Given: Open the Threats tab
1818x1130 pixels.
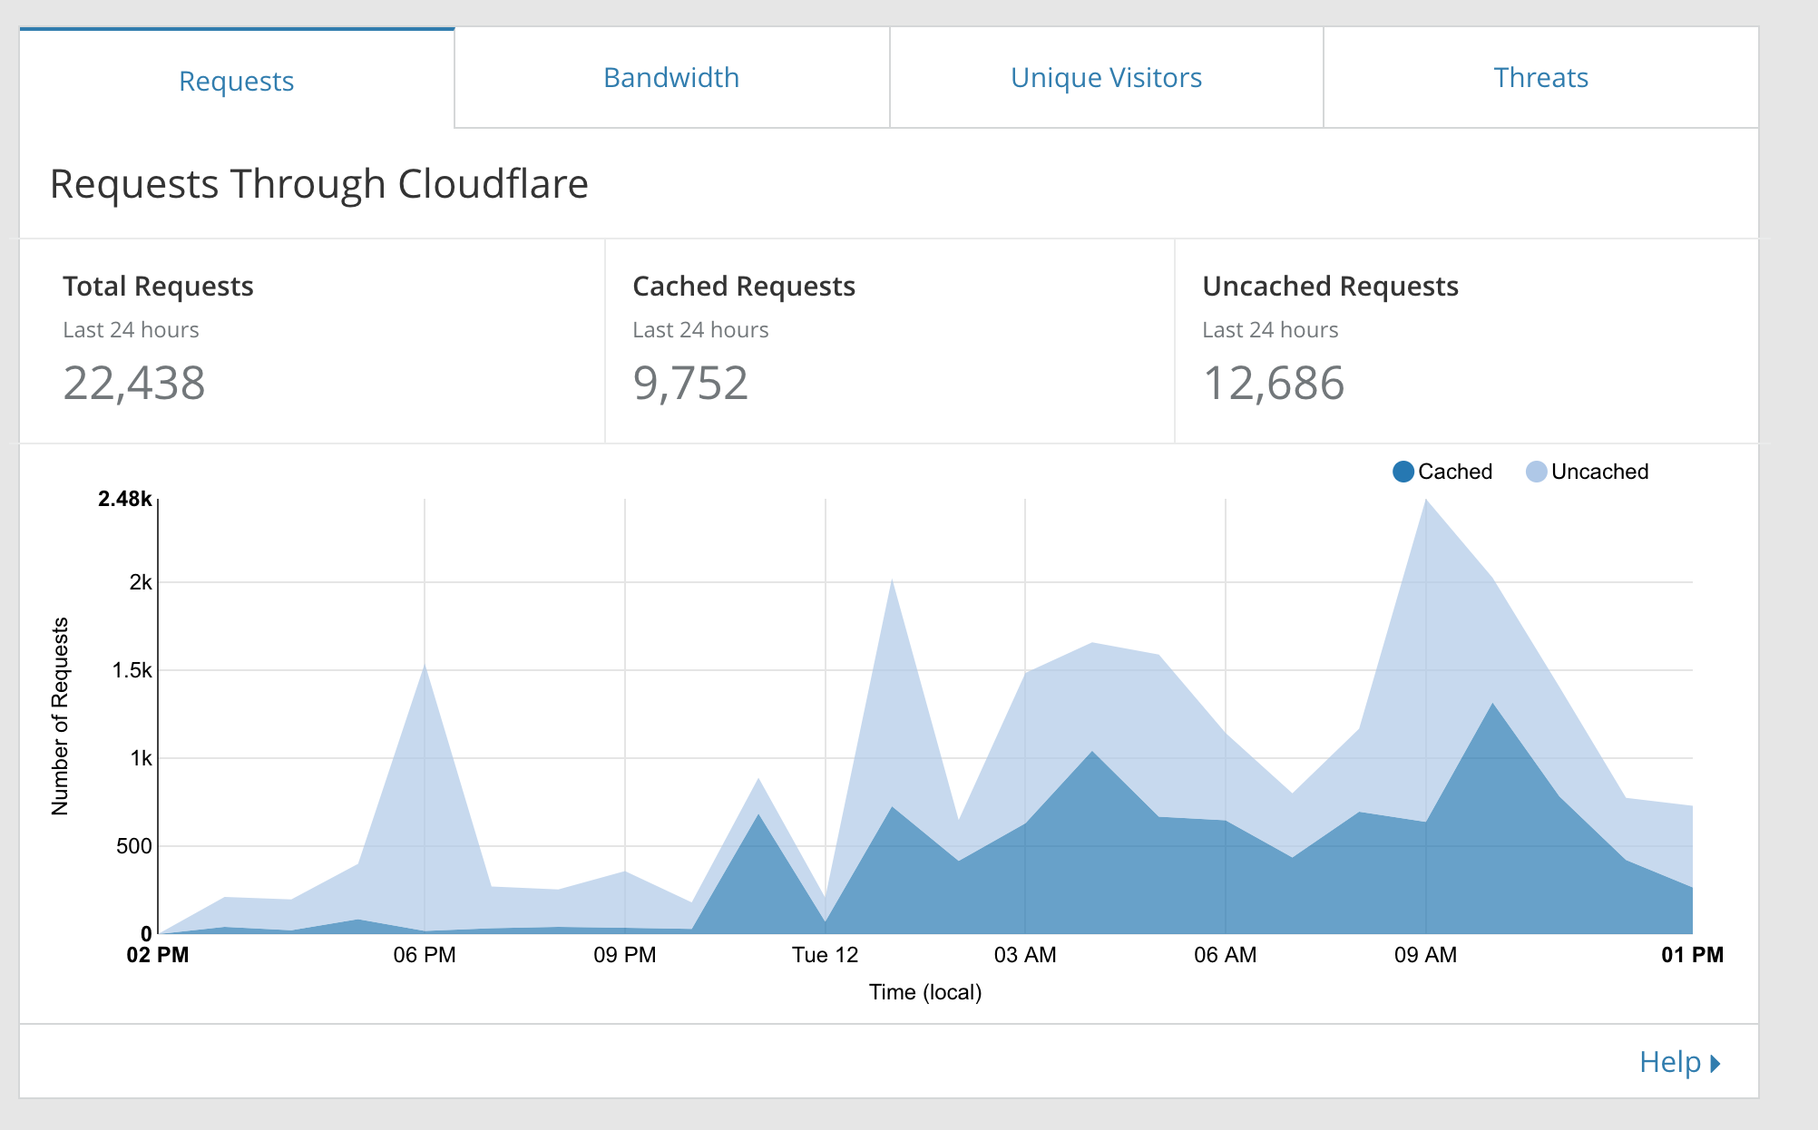Looking at the screenshot, I should tap(1540, 78).
